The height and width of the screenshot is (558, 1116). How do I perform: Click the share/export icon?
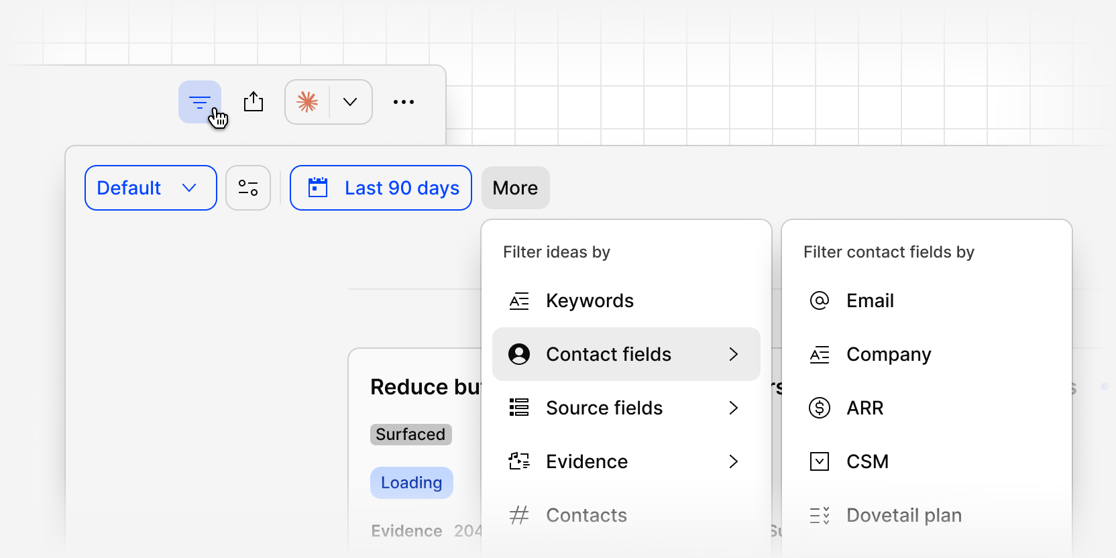click(x=254, y=102)
